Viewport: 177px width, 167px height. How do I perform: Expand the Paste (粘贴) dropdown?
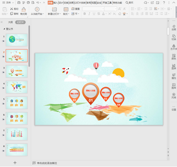5,14
